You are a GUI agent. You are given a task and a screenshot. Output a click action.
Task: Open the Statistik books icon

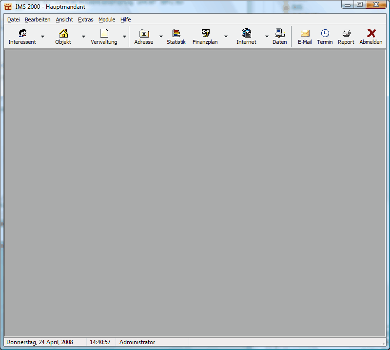coord(176,33)
